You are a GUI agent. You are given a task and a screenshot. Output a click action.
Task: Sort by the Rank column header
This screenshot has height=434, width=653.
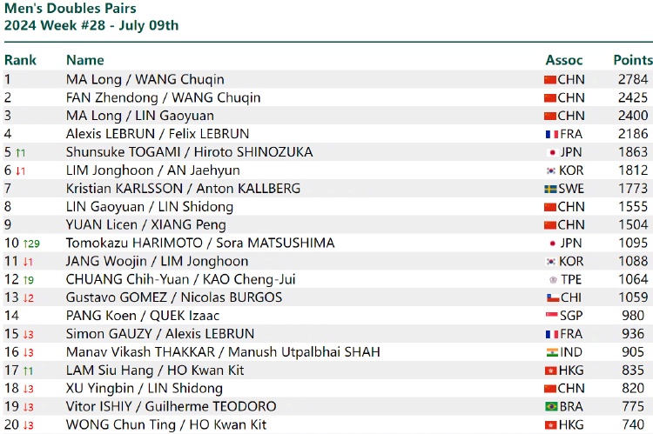20,60
